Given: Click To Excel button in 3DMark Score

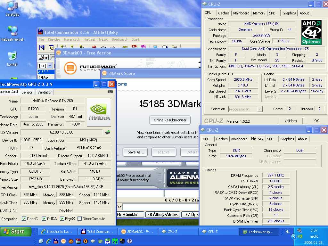Looking at the screenshot, I should [164, 152].
